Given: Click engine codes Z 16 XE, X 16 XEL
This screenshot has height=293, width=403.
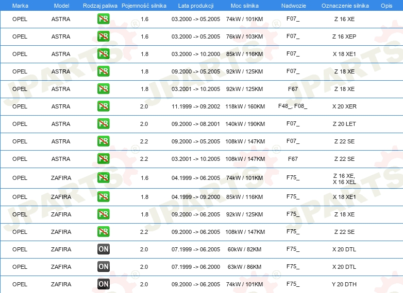Looking at the screenshot, I should [x=344, y=179].
